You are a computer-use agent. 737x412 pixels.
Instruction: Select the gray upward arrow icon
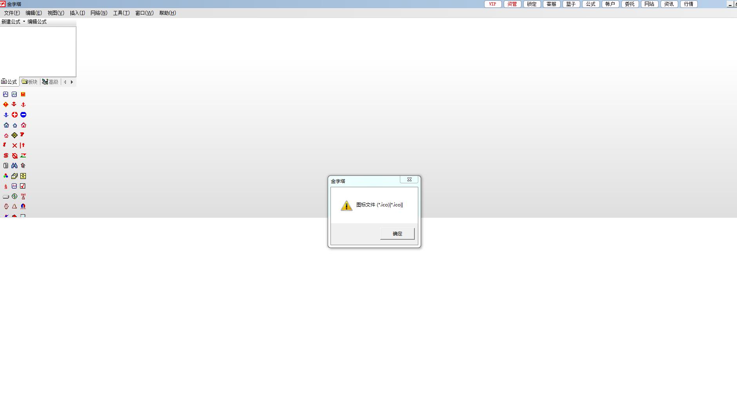(23, 166)
